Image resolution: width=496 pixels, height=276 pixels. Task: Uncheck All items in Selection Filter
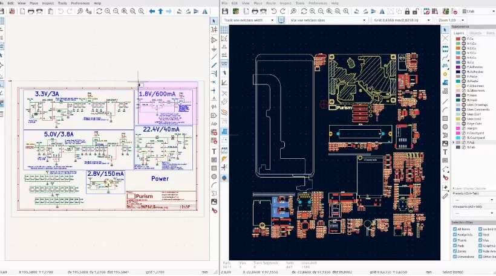tap(455, 229)
